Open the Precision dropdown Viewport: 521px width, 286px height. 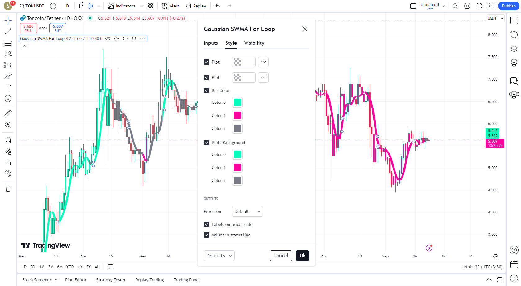click(247, 211)
